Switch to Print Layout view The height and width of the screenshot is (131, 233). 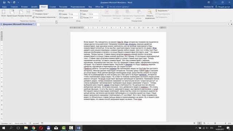pyautogui.click(x=199, y=123)
